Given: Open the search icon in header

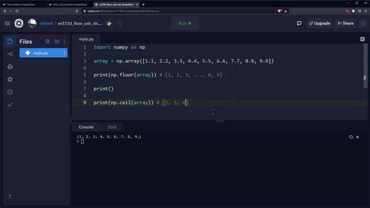Looking at the screenshot, I should (363, 23).
